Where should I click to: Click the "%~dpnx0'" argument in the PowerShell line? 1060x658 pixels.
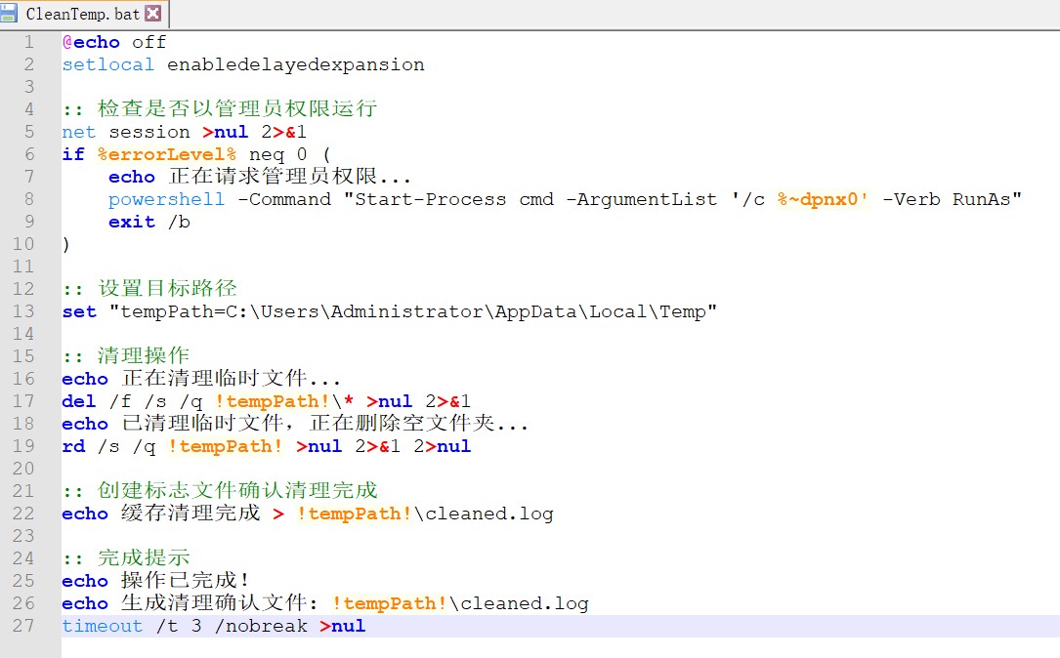click(x=823, y=199)
